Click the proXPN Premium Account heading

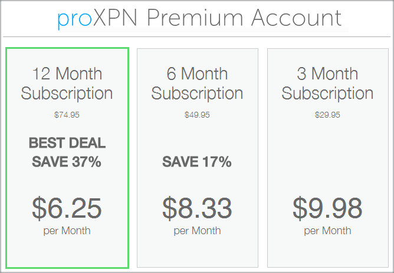(x=199, y=19)
